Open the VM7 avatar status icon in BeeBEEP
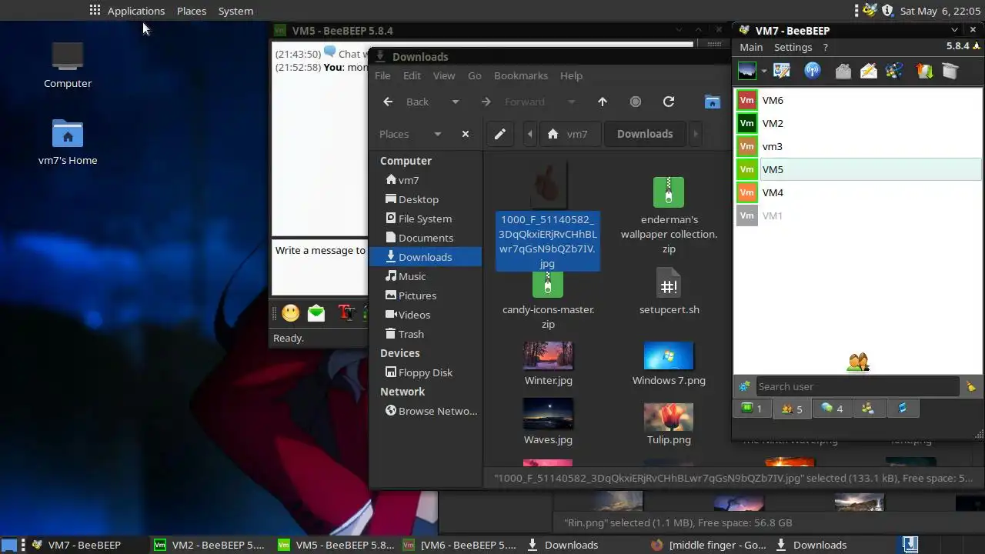This screenshot has height=554, width=985. [x=746, y=71]
